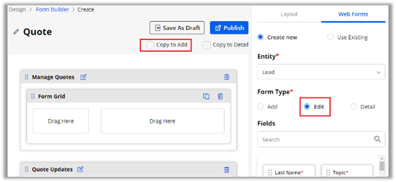Check the Copy to Detail checkbox
Screen dimensions: 396x182
pyautogui.click(x=207, y=45)
